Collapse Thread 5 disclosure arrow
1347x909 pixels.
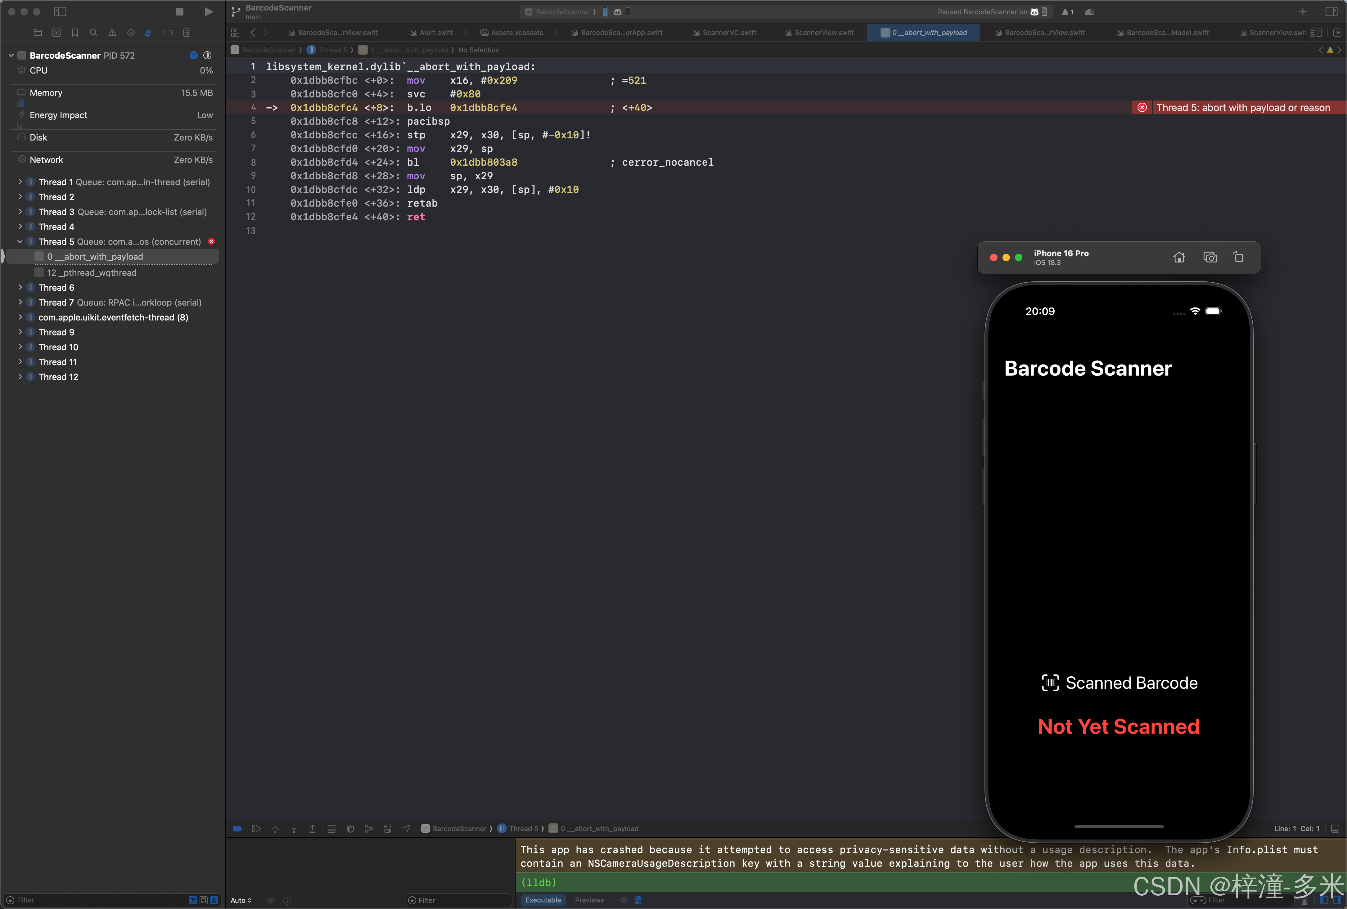click(x=20, y=242)
